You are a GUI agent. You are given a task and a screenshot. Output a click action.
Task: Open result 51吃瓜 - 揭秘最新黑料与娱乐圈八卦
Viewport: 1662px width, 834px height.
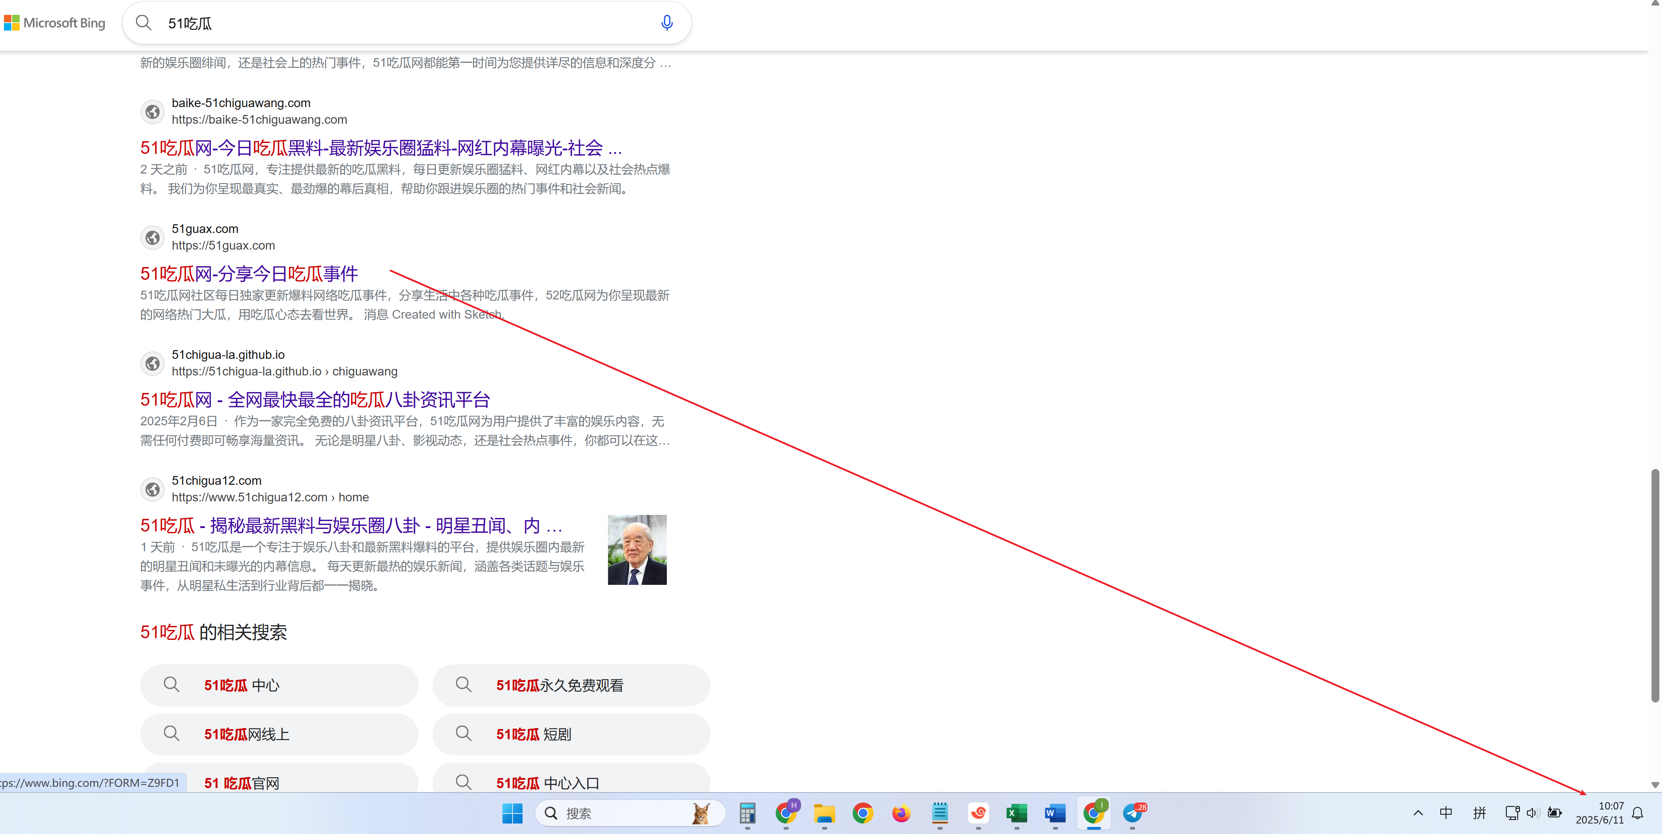351,525
